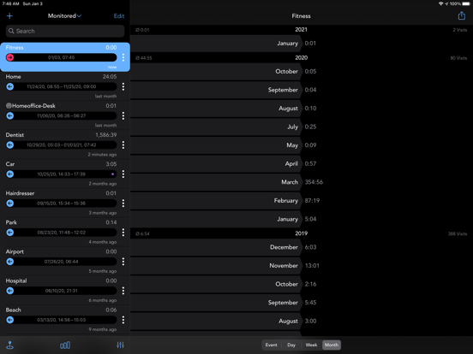
Task: Open the three-dot menu for Airport
Action: (x=123, y=262)
